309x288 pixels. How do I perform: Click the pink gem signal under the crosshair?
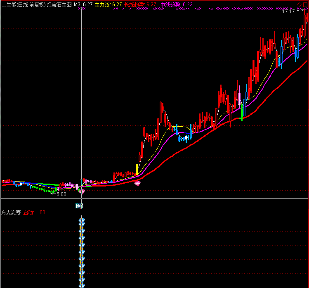tap(82, 190)
